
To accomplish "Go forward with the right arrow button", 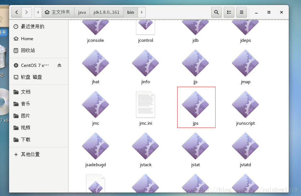I will click(26, 12).
